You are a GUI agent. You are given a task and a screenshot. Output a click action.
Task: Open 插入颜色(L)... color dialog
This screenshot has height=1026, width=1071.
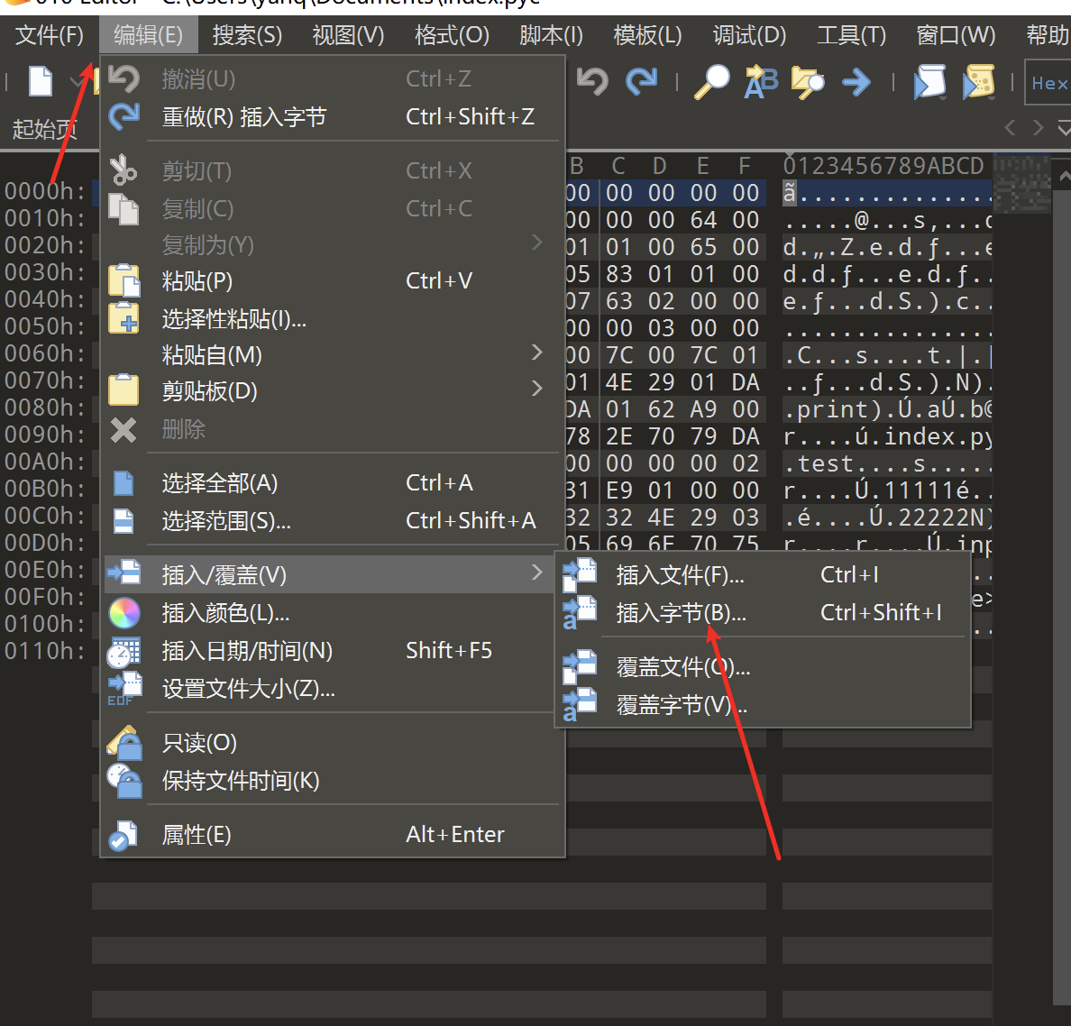click(x=333, y=613)
